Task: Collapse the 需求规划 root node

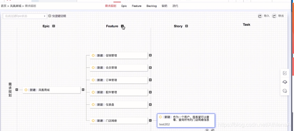Action: coord(17,90)
